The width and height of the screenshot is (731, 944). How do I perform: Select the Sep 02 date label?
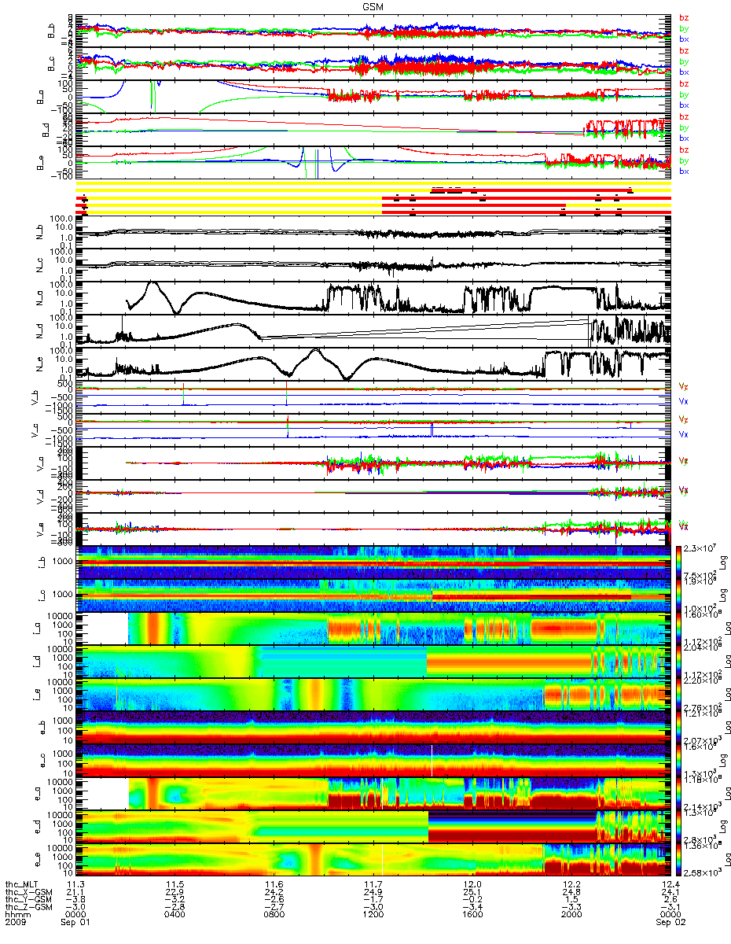669,924
